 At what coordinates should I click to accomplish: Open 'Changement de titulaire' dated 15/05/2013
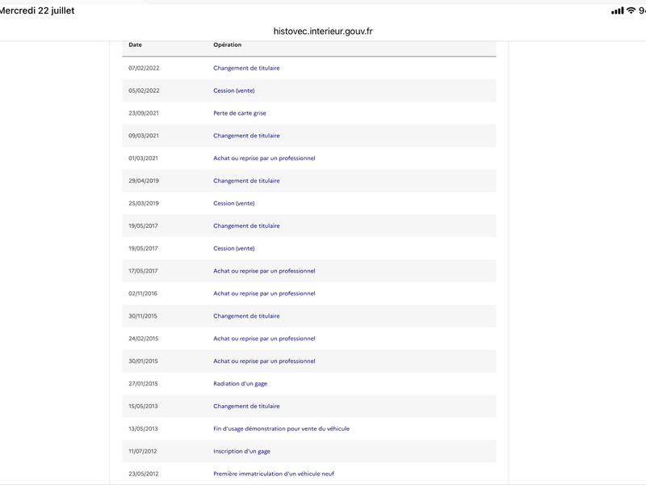click(x=246, y=407)
